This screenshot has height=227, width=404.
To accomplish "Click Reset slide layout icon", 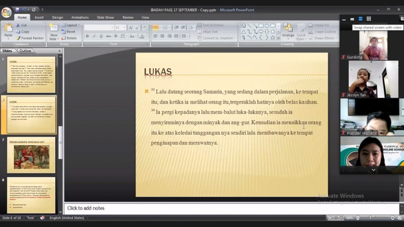I will [69, 32].
